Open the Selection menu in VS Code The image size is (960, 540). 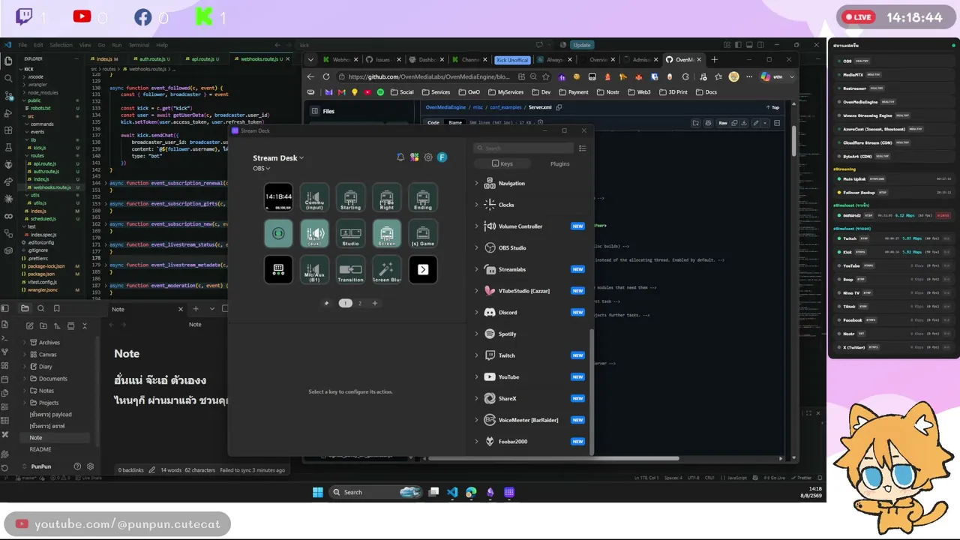coord(61,45)
